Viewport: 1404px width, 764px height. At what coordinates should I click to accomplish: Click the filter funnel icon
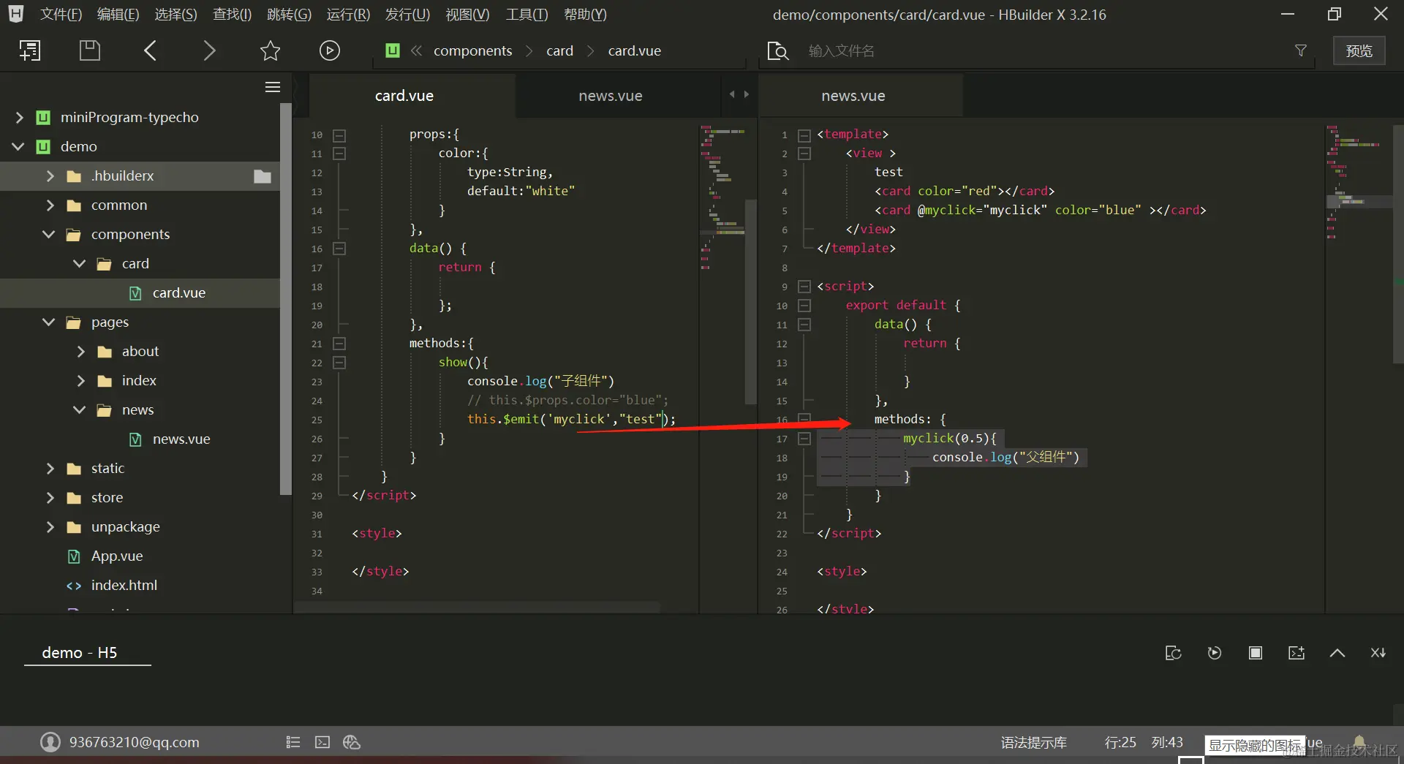[1301, 50]
